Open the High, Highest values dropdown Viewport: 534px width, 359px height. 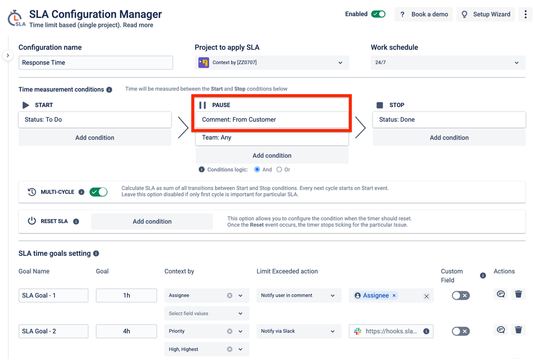[x=207, y=349]
